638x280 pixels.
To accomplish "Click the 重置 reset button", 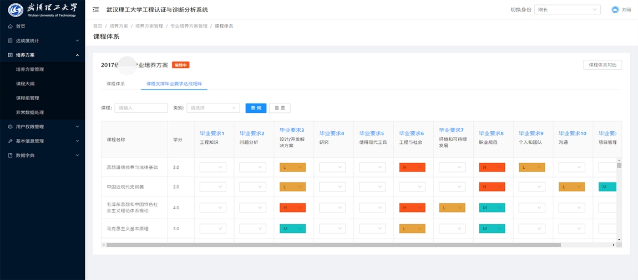I will (280, 108).
